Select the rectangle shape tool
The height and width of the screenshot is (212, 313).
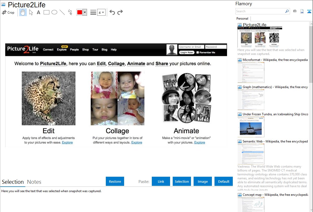click(x=47, y=12)
